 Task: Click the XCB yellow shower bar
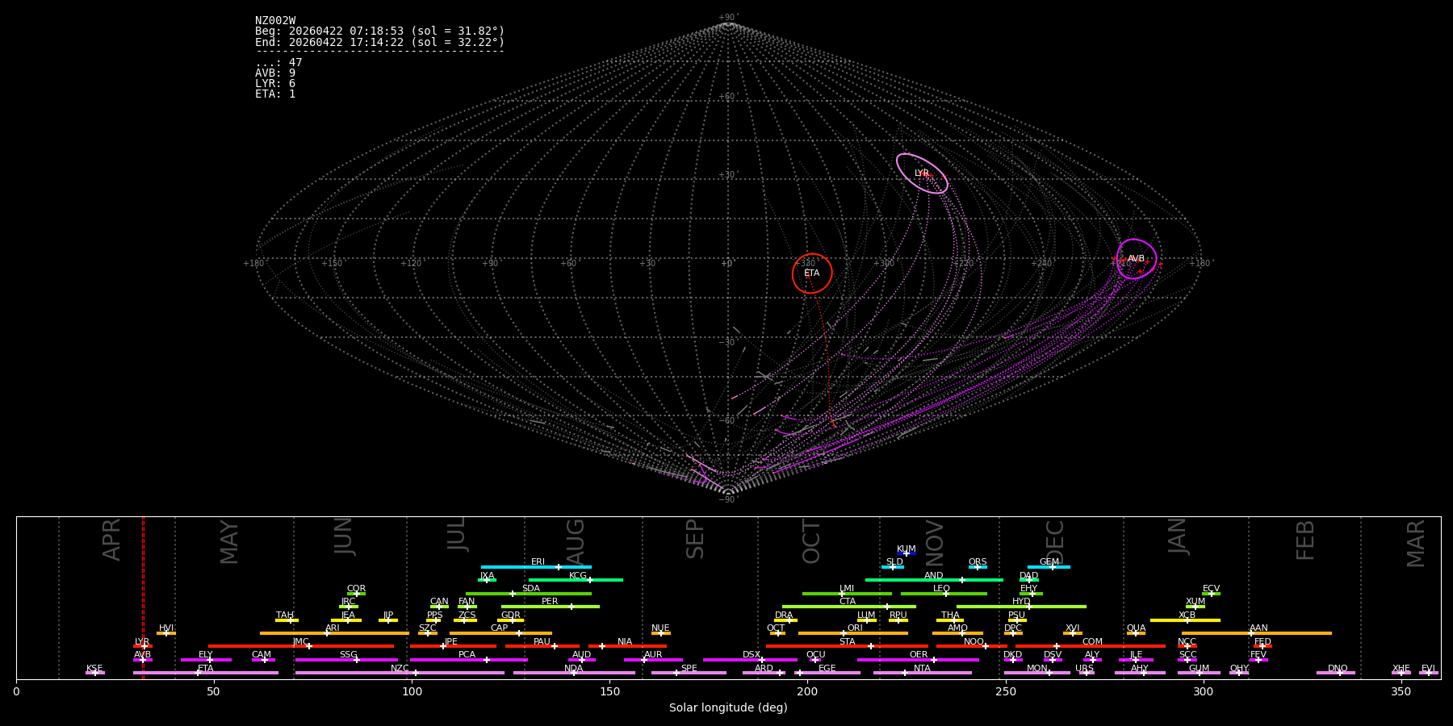tap(1185, 620)
